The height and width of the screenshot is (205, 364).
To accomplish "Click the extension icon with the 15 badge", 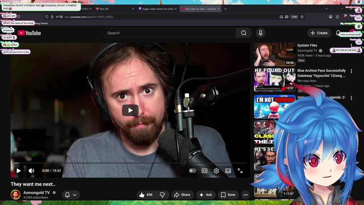I will click(345, 17).
